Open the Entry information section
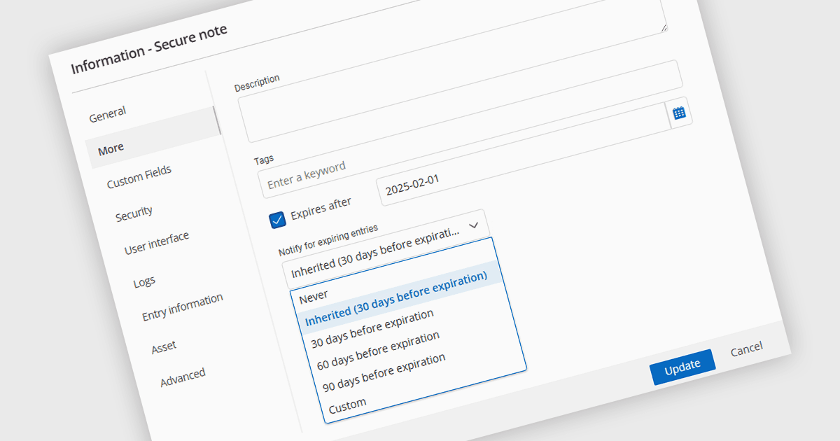 (183, 307)
